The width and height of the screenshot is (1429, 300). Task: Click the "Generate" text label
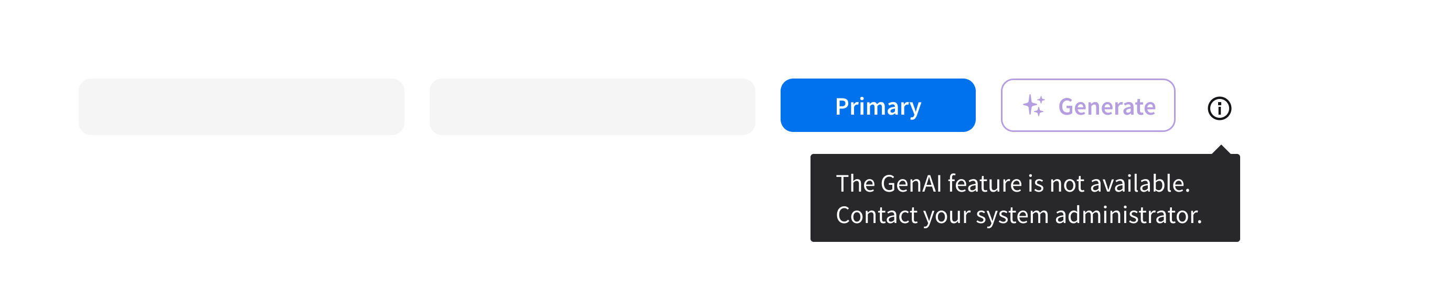pos(1107,106)
